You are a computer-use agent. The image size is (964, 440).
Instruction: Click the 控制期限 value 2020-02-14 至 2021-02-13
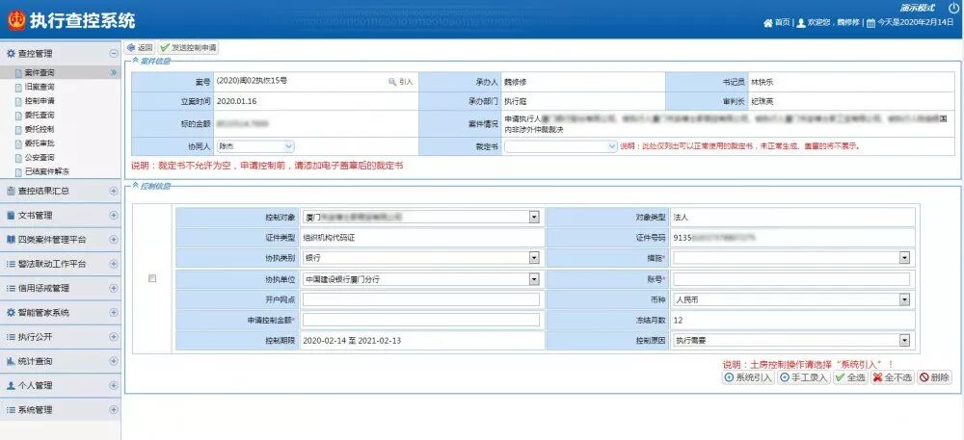(352, 341)
